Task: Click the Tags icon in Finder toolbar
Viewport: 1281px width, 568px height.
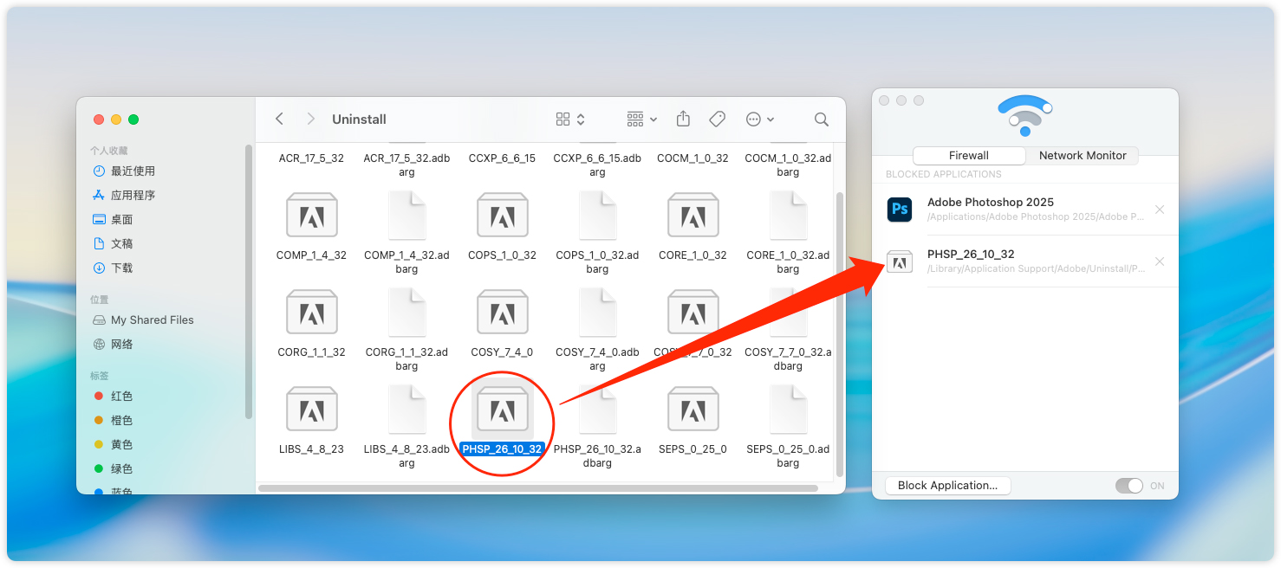Action: [717, 119]
